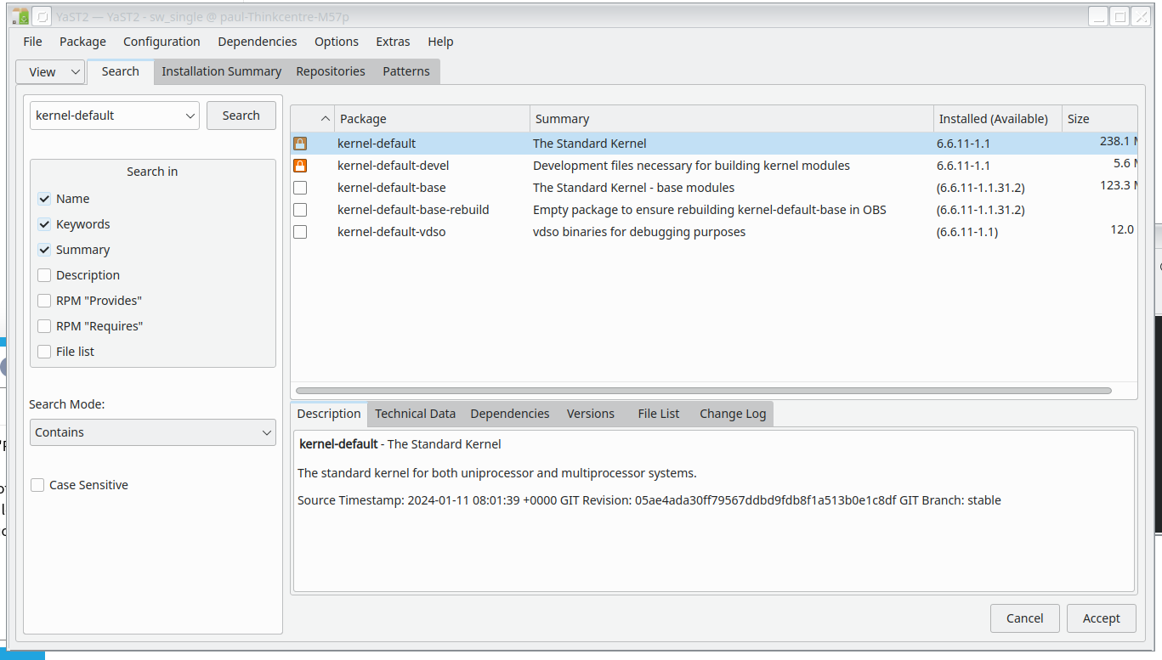The image size is (1162, 660).
Task: Switch to the Installation Summary tab
Action: 221,71
